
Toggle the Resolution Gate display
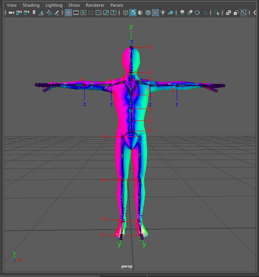83,13
